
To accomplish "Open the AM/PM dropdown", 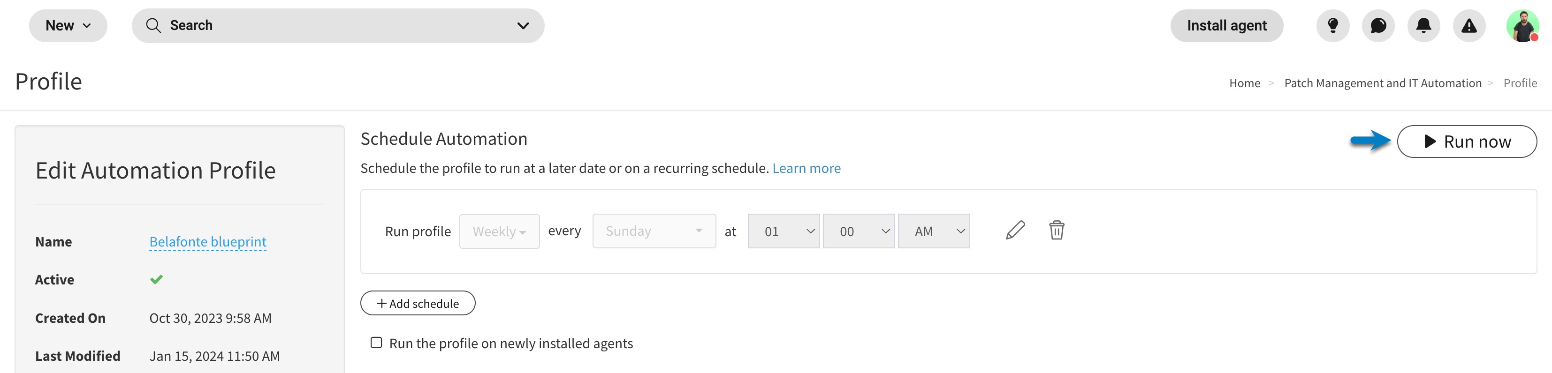I will click(x=934, y=231).
